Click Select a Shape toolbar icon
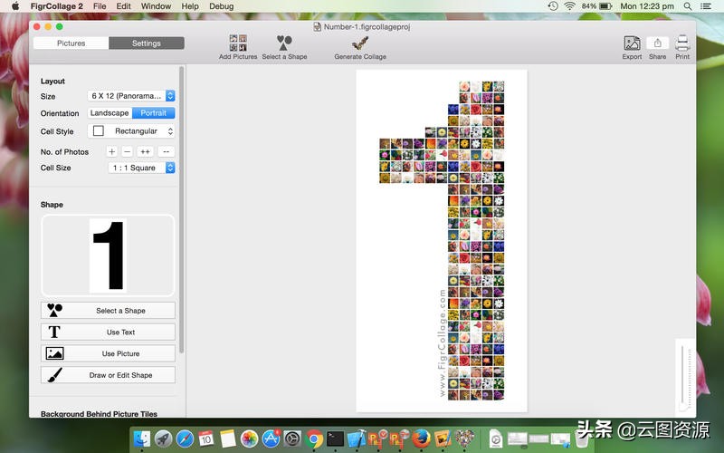The image size is (724, 453). [x=284, y=43]
